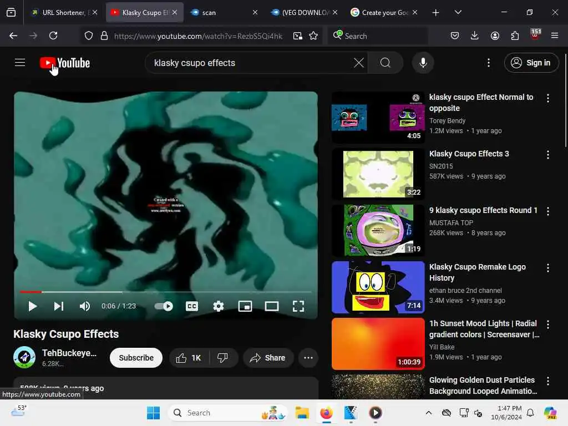Open the extensions puzzle icon
The width and height of the screenshot is (568, 426).
pos(515,35)
